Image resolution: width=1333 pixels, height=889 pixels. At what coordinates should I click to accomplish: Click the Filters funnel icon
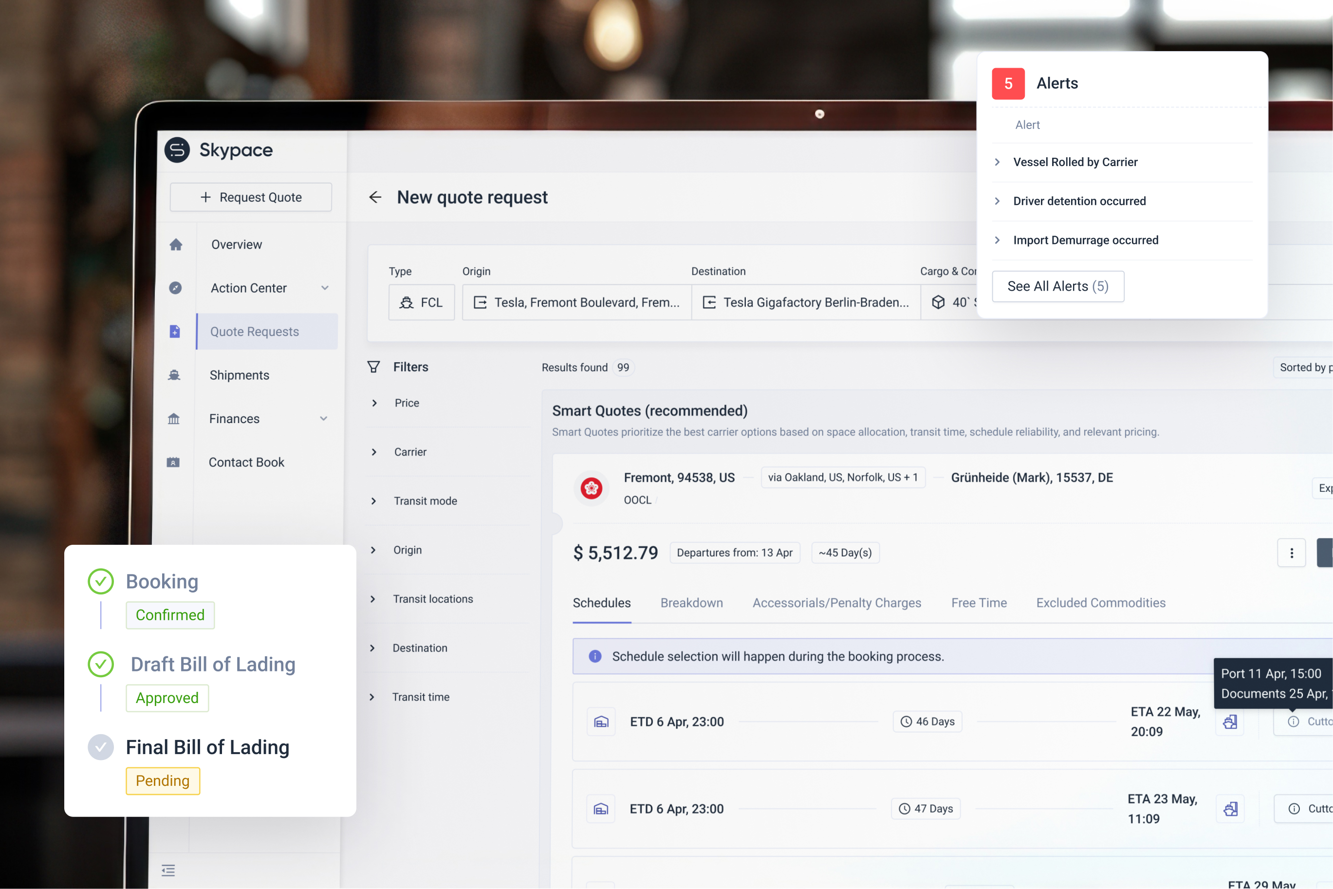(373, 367)
